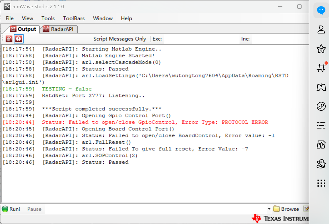Click the green Run! button

tap(11, 209)
